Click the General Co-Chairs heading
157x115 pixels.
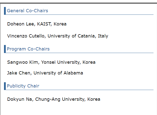tap(27, 11)
